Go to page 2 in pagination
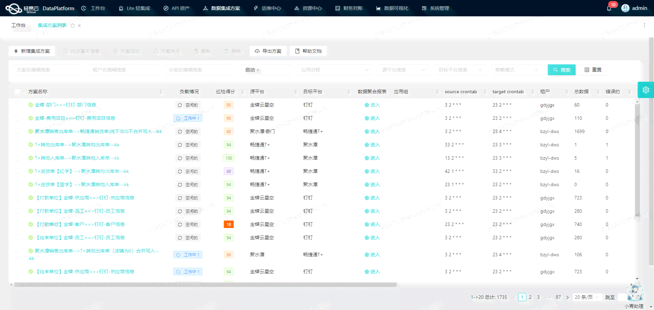 tap(530, 297)
